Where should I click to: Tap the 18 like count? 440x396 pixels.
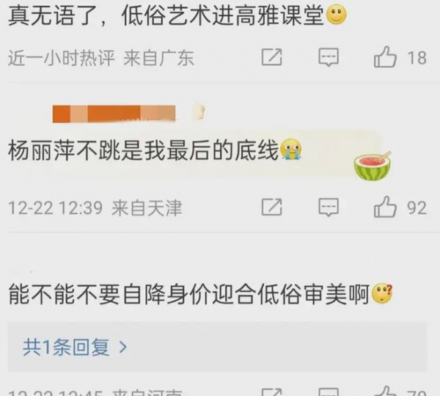417,58
